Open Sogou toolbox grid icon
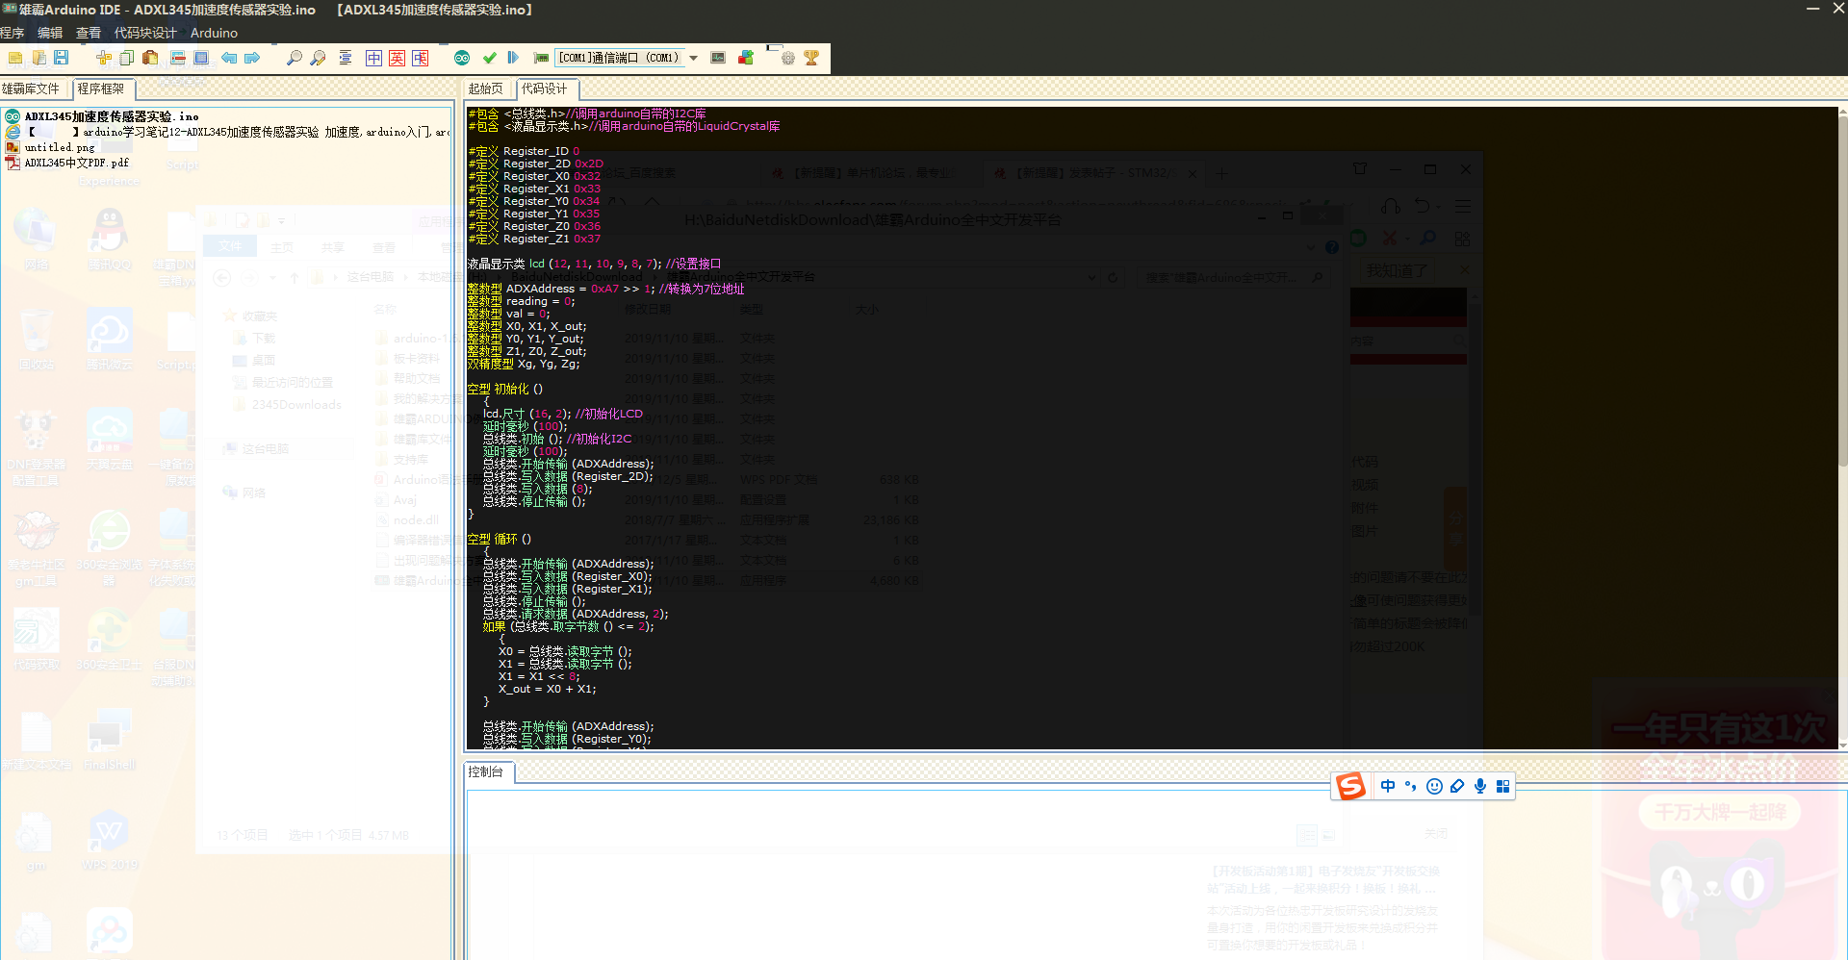Viewport: 1848px width, 960px height. point(1502,786)
